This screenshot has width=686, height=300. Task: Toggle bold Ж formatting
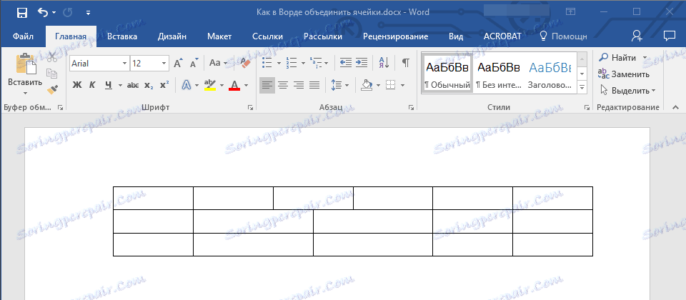(77, 85)
